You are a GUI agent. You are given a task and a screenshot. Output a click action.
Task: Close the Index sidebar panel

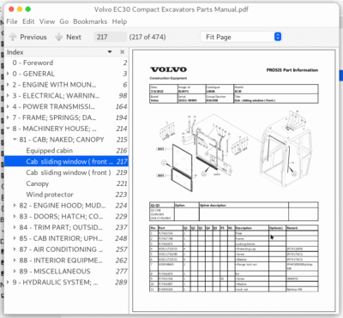(122, 52)
